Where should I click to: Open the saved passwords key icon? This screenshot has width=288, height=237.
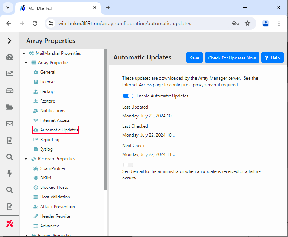[236, 23]
